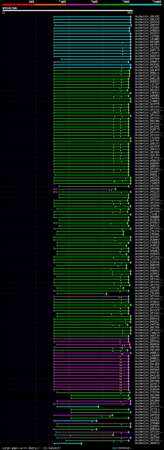This screenshot has width=164, height=450.
Task: Click the cyan ~100% identity legend segment
Action: [146, 5]
